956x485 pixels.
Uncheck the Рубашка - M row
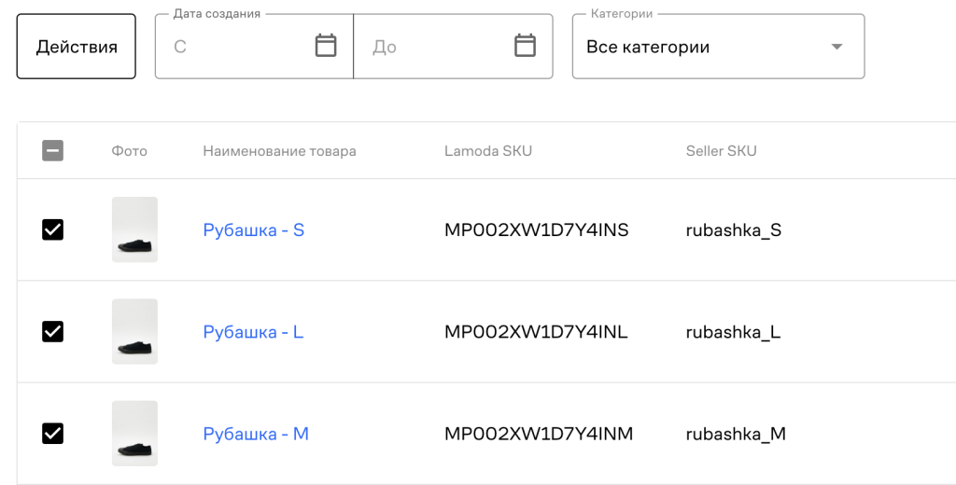[x=53, y=433]
